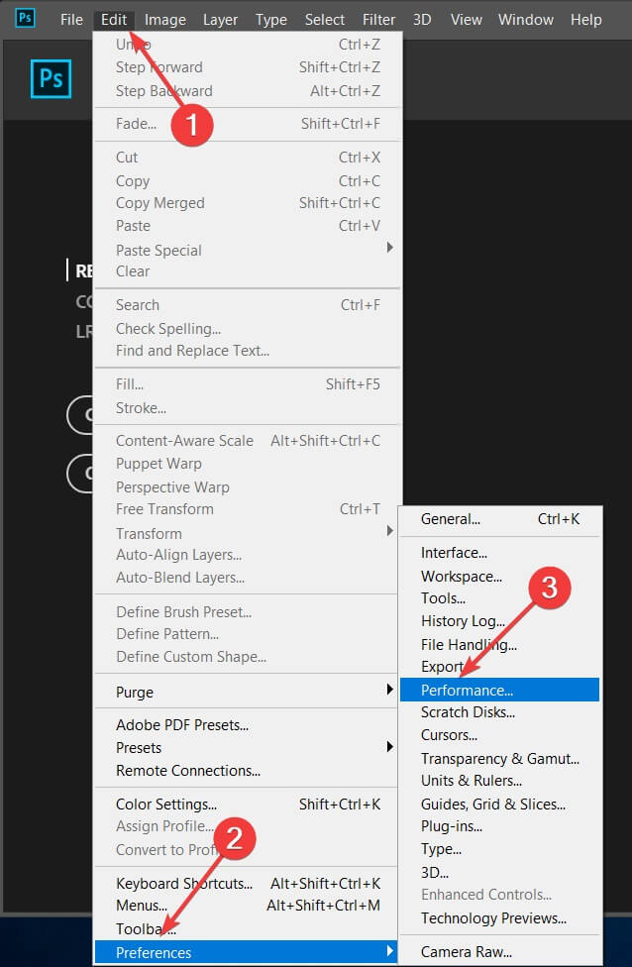Viewport: 632px width, 967px height.
Task: Select Plug-ins preferences
Action: click(500, 825)
